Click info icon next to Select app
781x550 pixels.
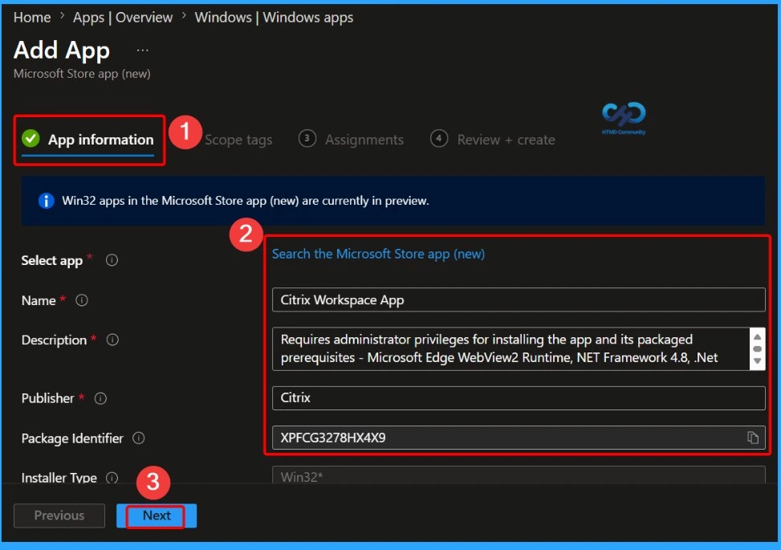112,260
